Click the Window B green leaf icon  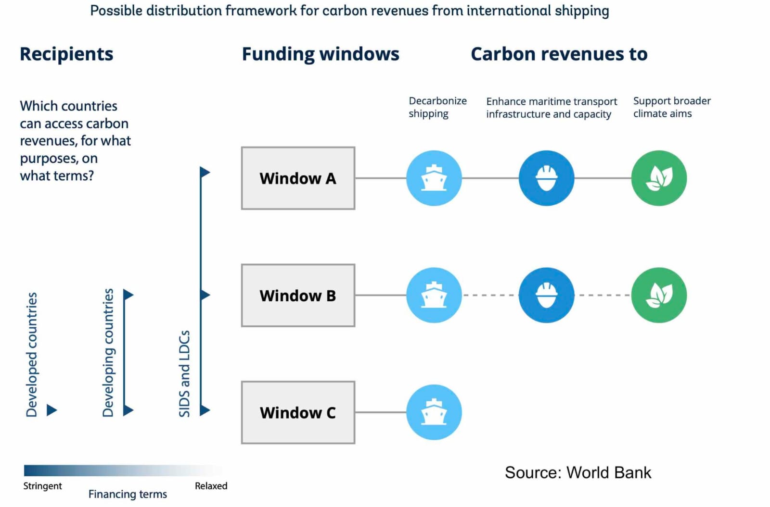click(659, 295)
